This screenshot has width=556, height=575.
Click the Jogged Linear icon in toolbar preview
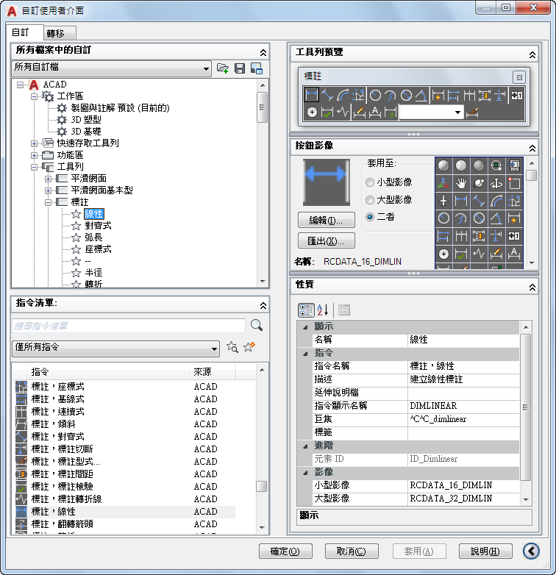[343, 112]
